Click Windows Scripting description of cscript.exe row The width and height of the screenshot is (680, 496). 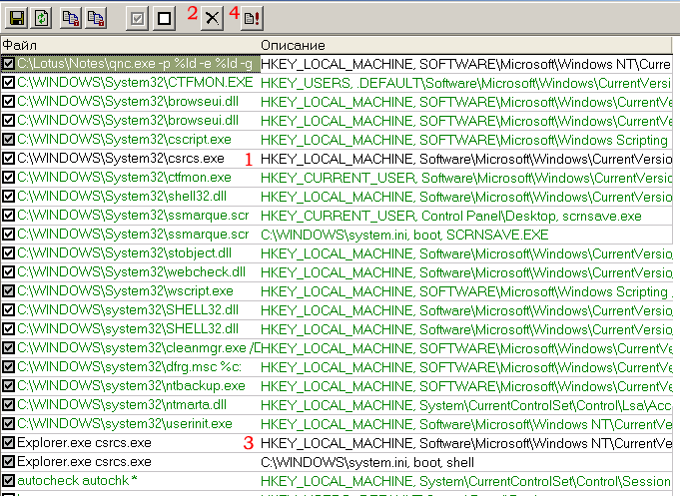pyautogui.click(x=464, y=140)
